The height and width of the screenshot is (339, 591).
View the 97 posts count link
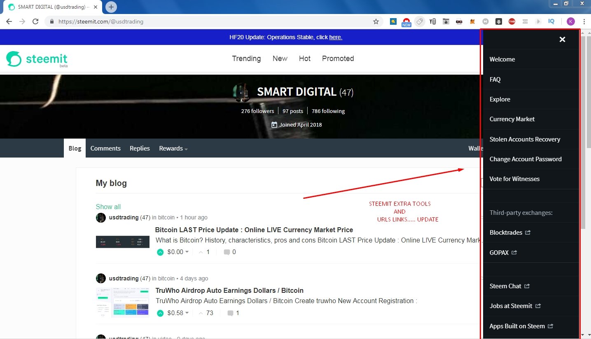click(x=293, y=111)
